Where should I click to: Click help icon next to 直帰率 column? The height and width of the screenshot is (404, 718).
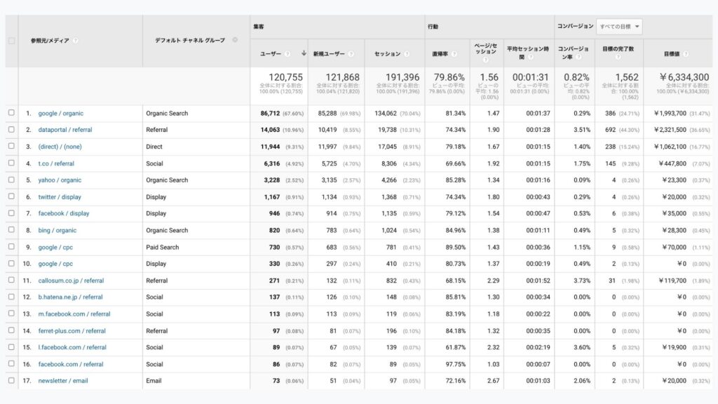(x=454, y=54)
